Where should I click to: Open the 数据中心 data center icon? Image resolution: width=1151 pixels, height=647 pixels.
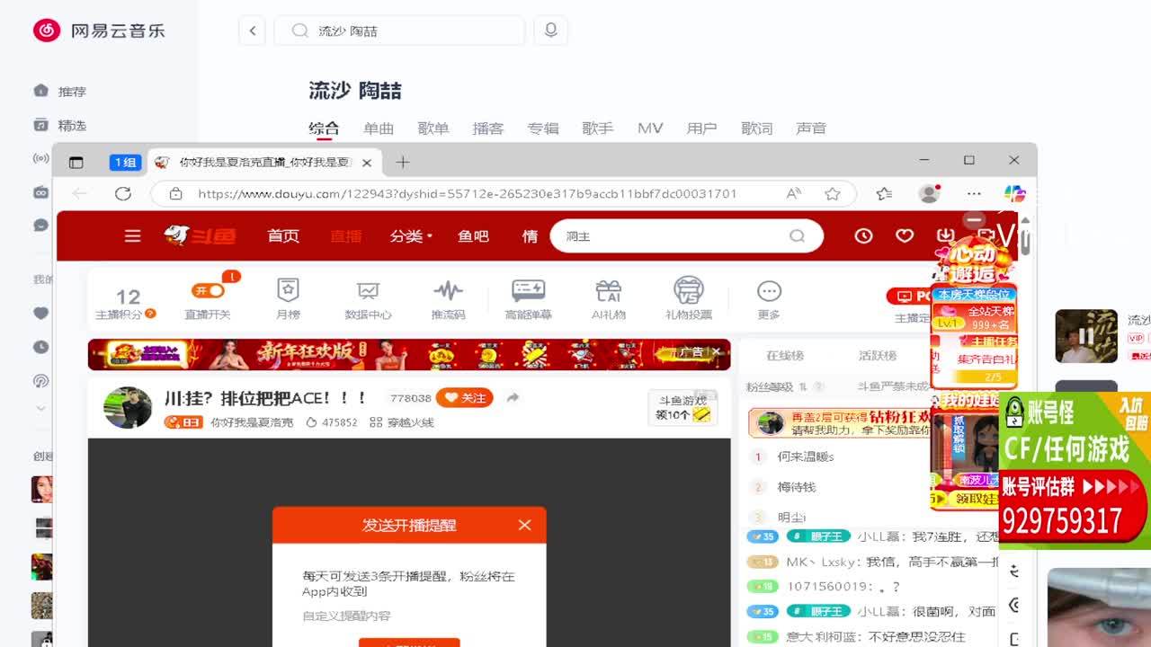(368, 290)
